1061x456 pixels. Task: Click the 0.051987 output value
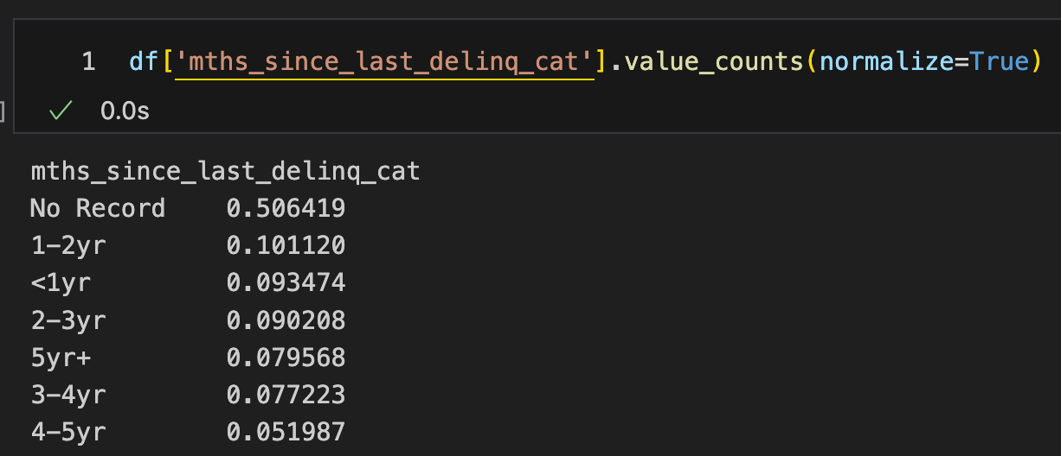286,432
